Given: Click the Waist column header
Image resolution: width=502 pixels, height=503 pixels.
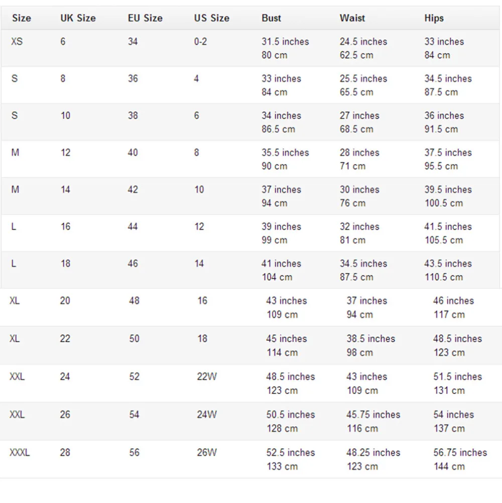Looking at the screenshot, I should 352,19.
